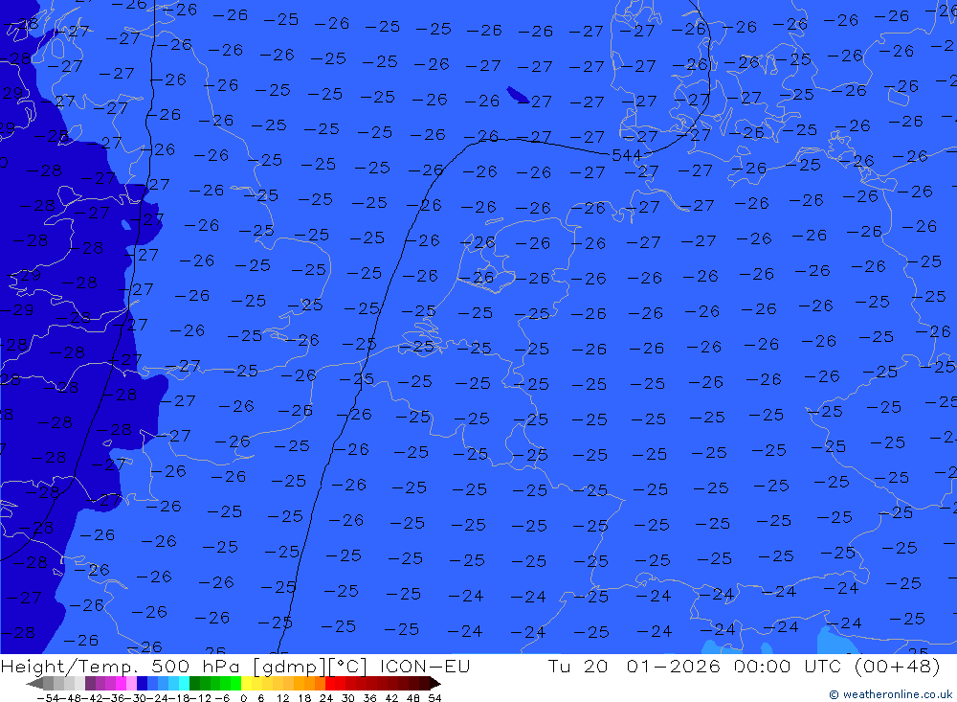
Task: Click the ICON-EU model name
Action: point(425,666)
